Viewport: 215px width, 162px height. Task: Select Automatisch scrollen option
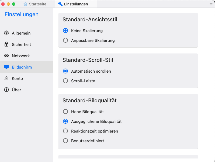click(65, 71)
